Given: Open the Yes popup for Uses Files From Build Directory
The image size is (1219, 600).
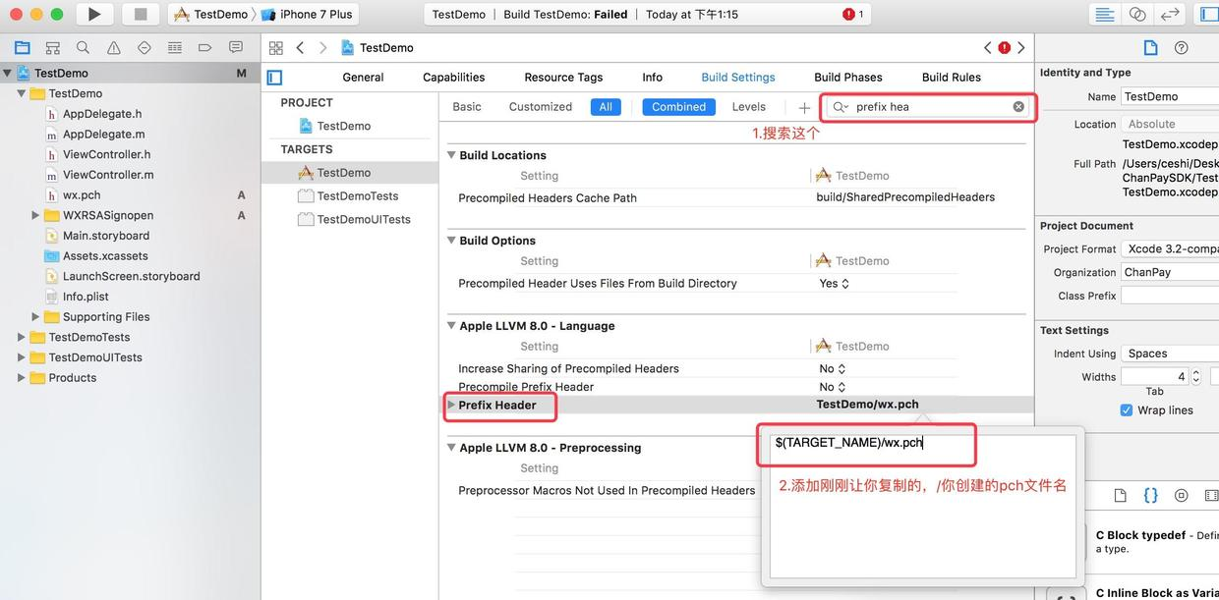Looking at the screenshot, I should (835, 284).
